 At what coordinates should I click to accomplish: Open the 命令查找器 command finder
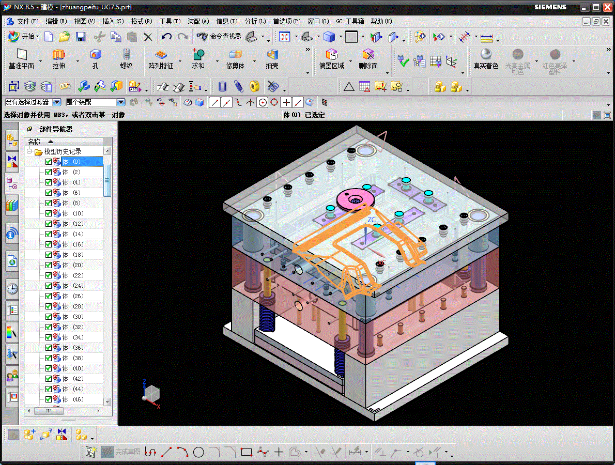(219, 37)
